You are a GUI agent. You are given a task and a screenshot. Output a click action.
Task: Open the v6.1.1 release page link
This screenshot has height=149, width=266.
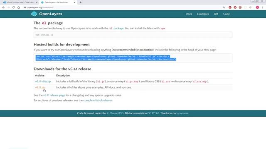coord(54,95)
